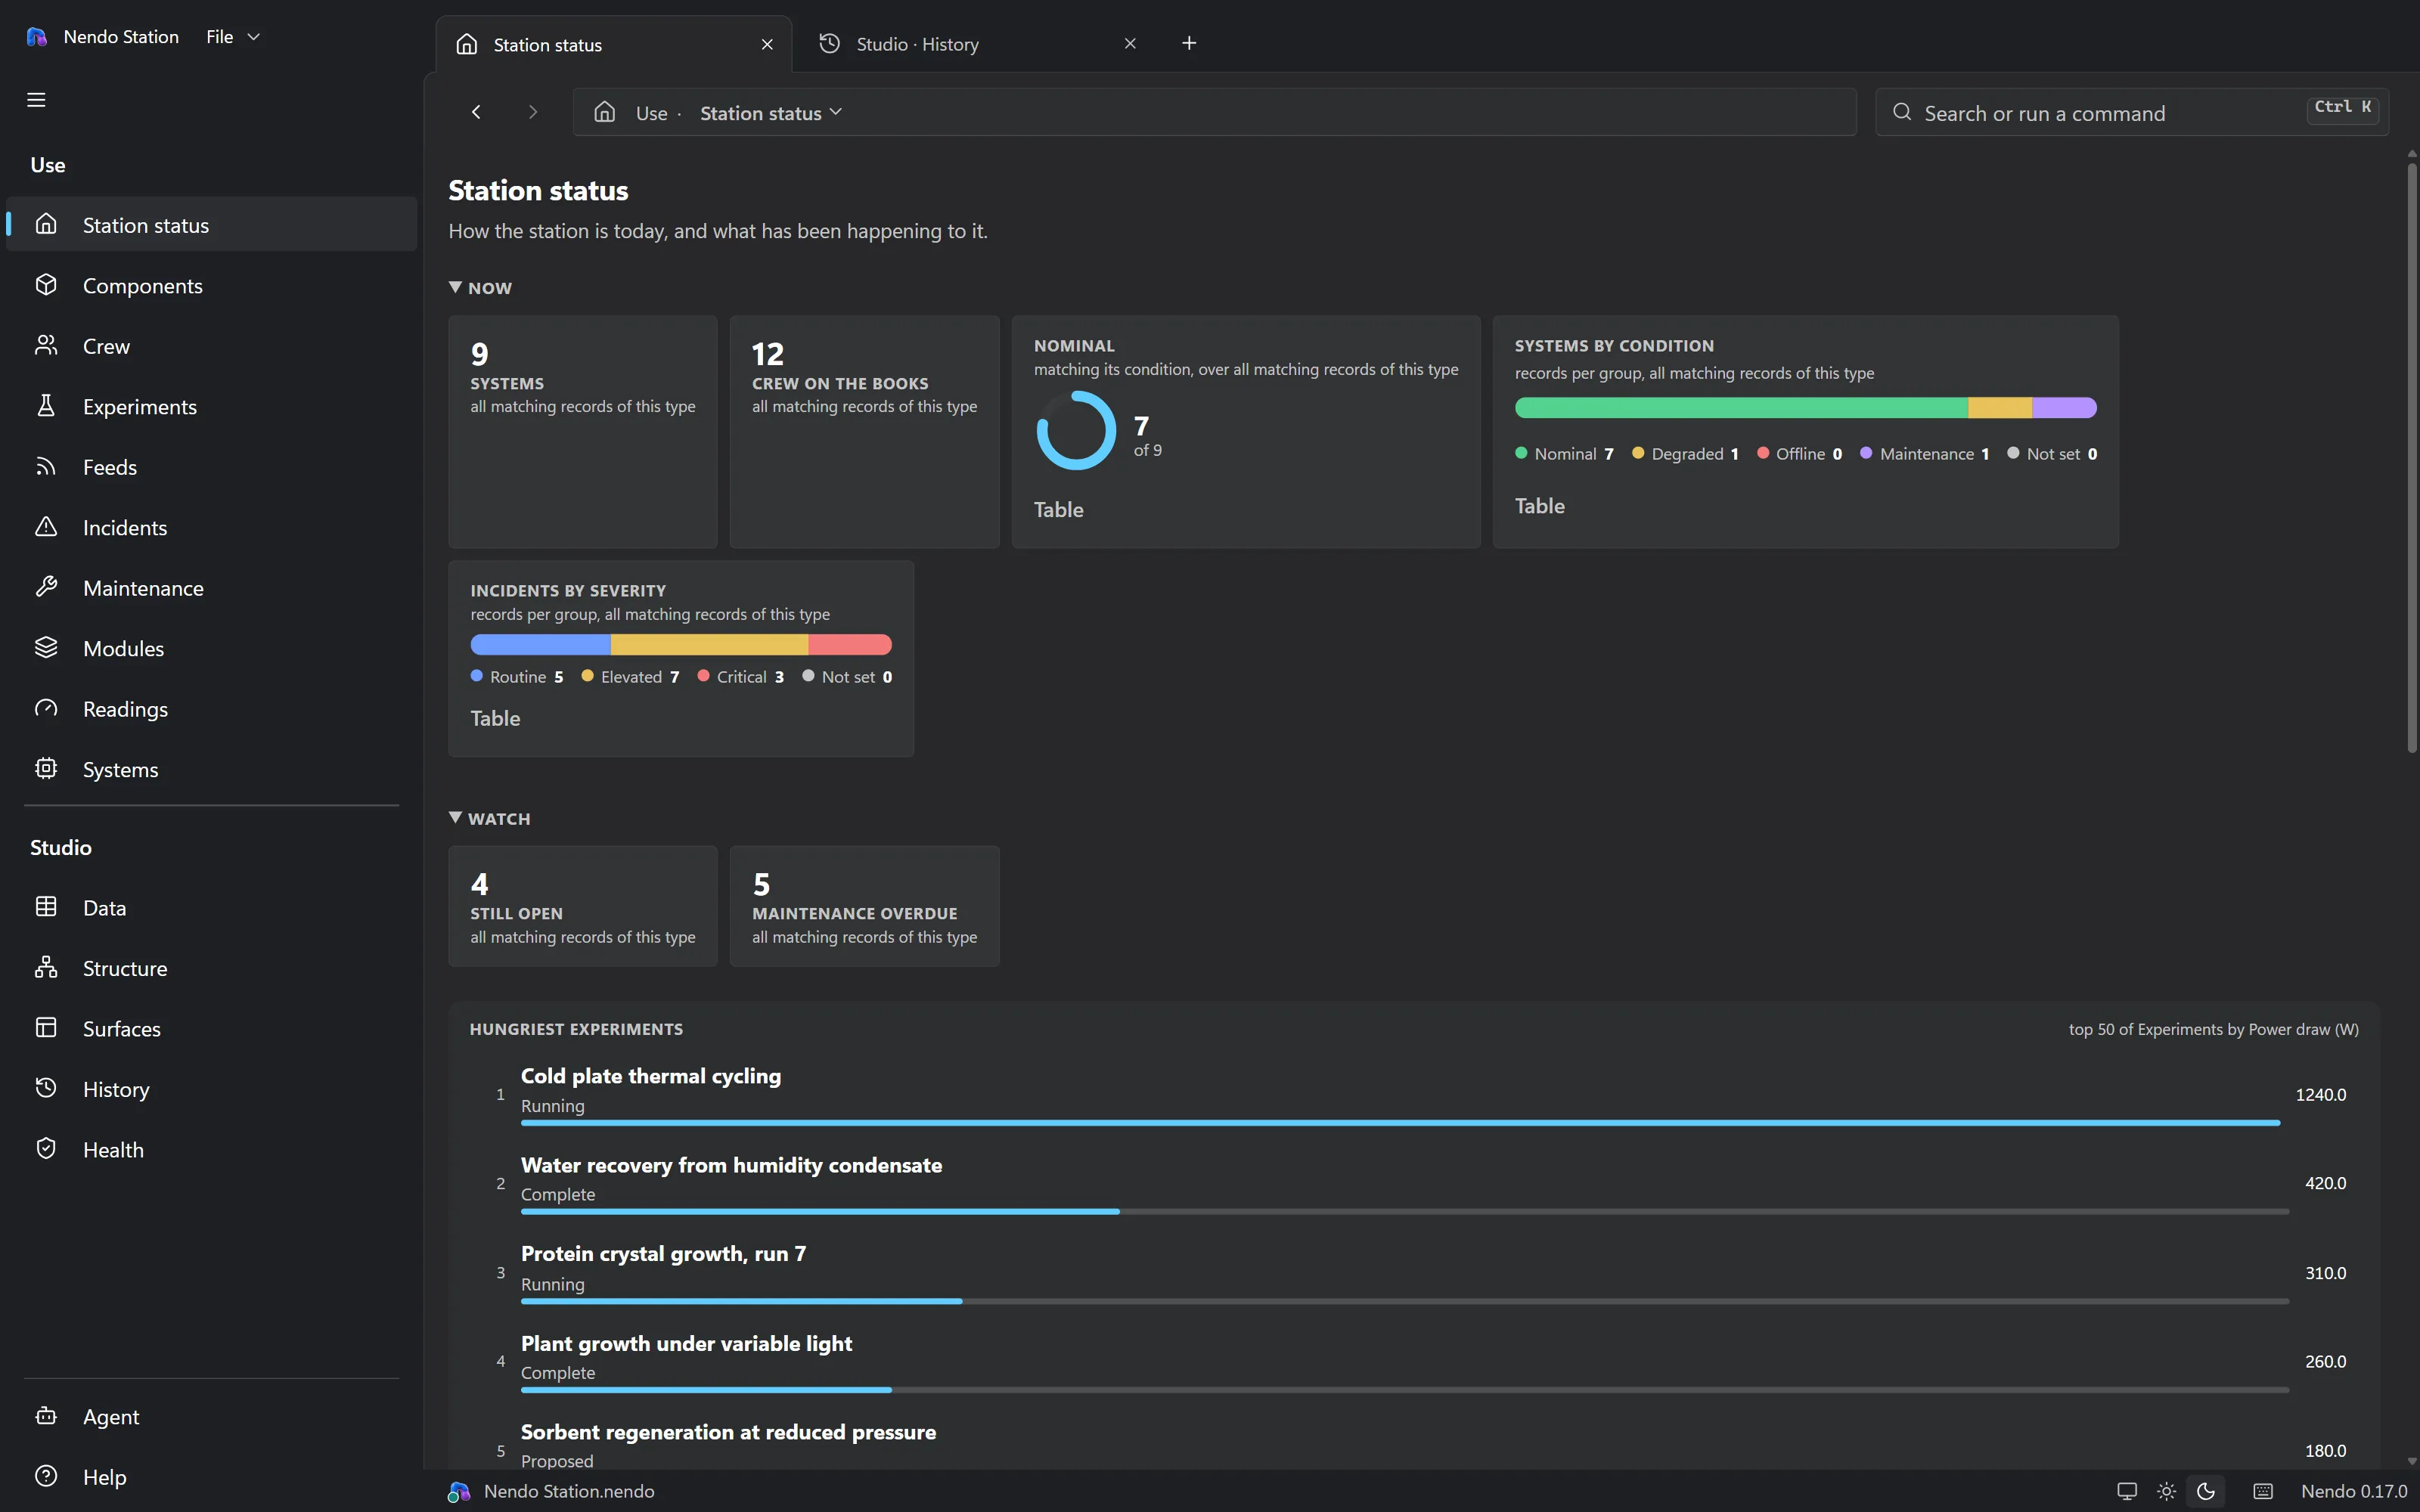2420x1512 pixels.
Task: Select system theme monitor icon
Action: pos(2127,1491)
